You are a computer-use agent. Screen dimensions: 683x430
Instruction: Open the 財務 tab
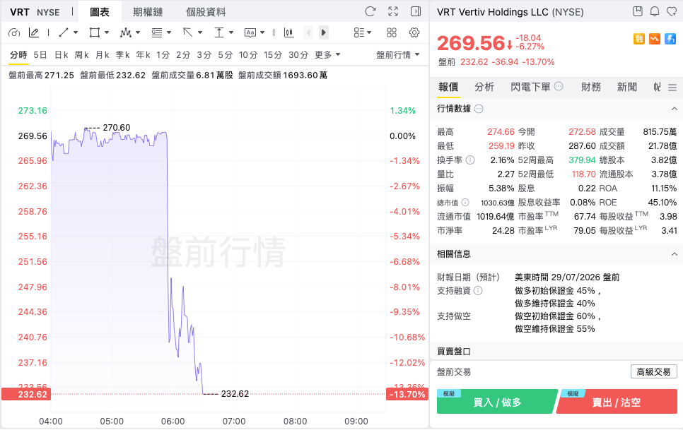tap(591, 87)
